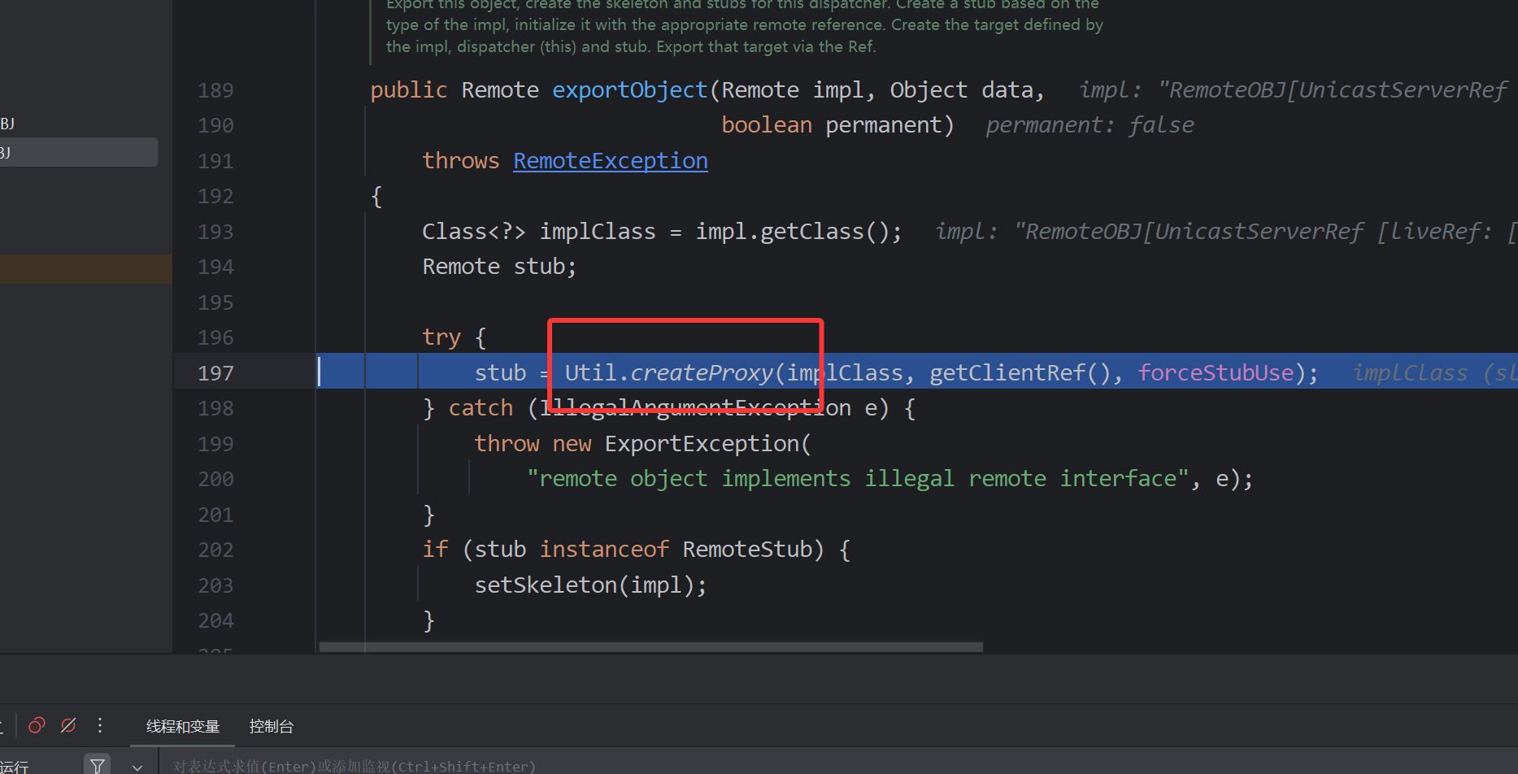
Task: Click the createProxy method call
Action: point(701,373)
